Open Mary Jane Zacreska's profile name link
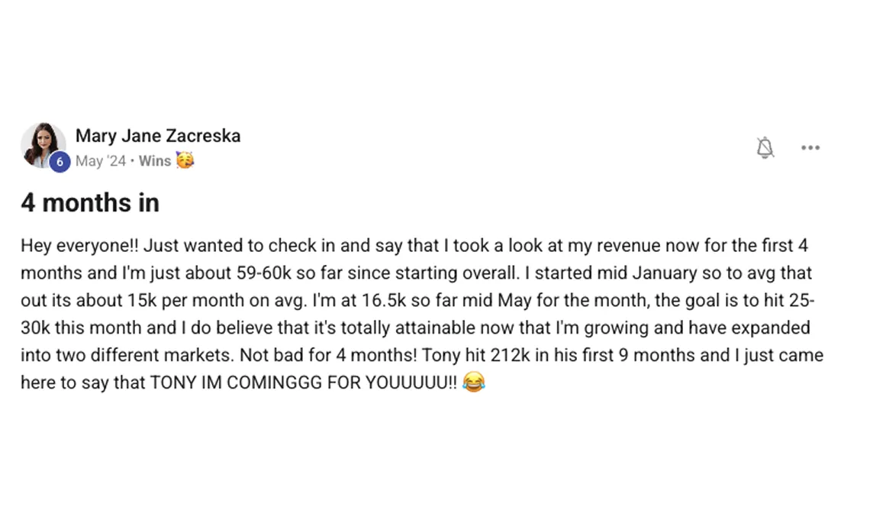The image size is (870, 510). (x=158, y=136)
